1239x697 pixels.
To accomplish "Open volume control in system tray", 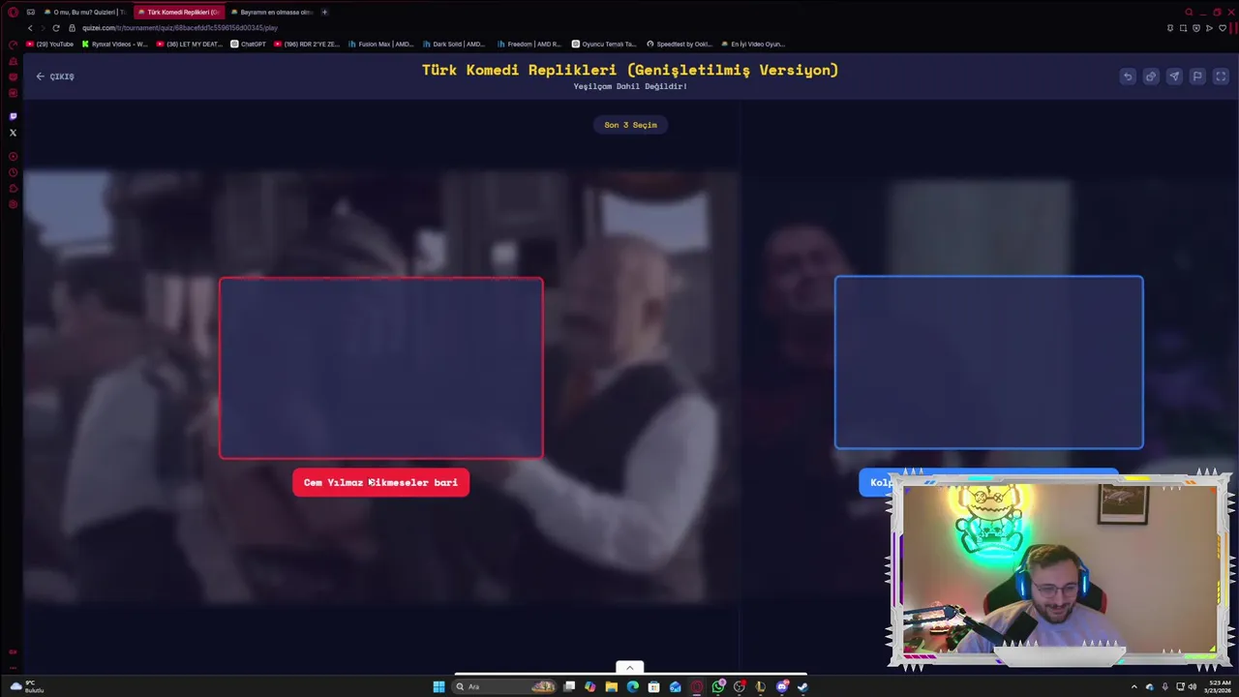I will point(1193,686).
